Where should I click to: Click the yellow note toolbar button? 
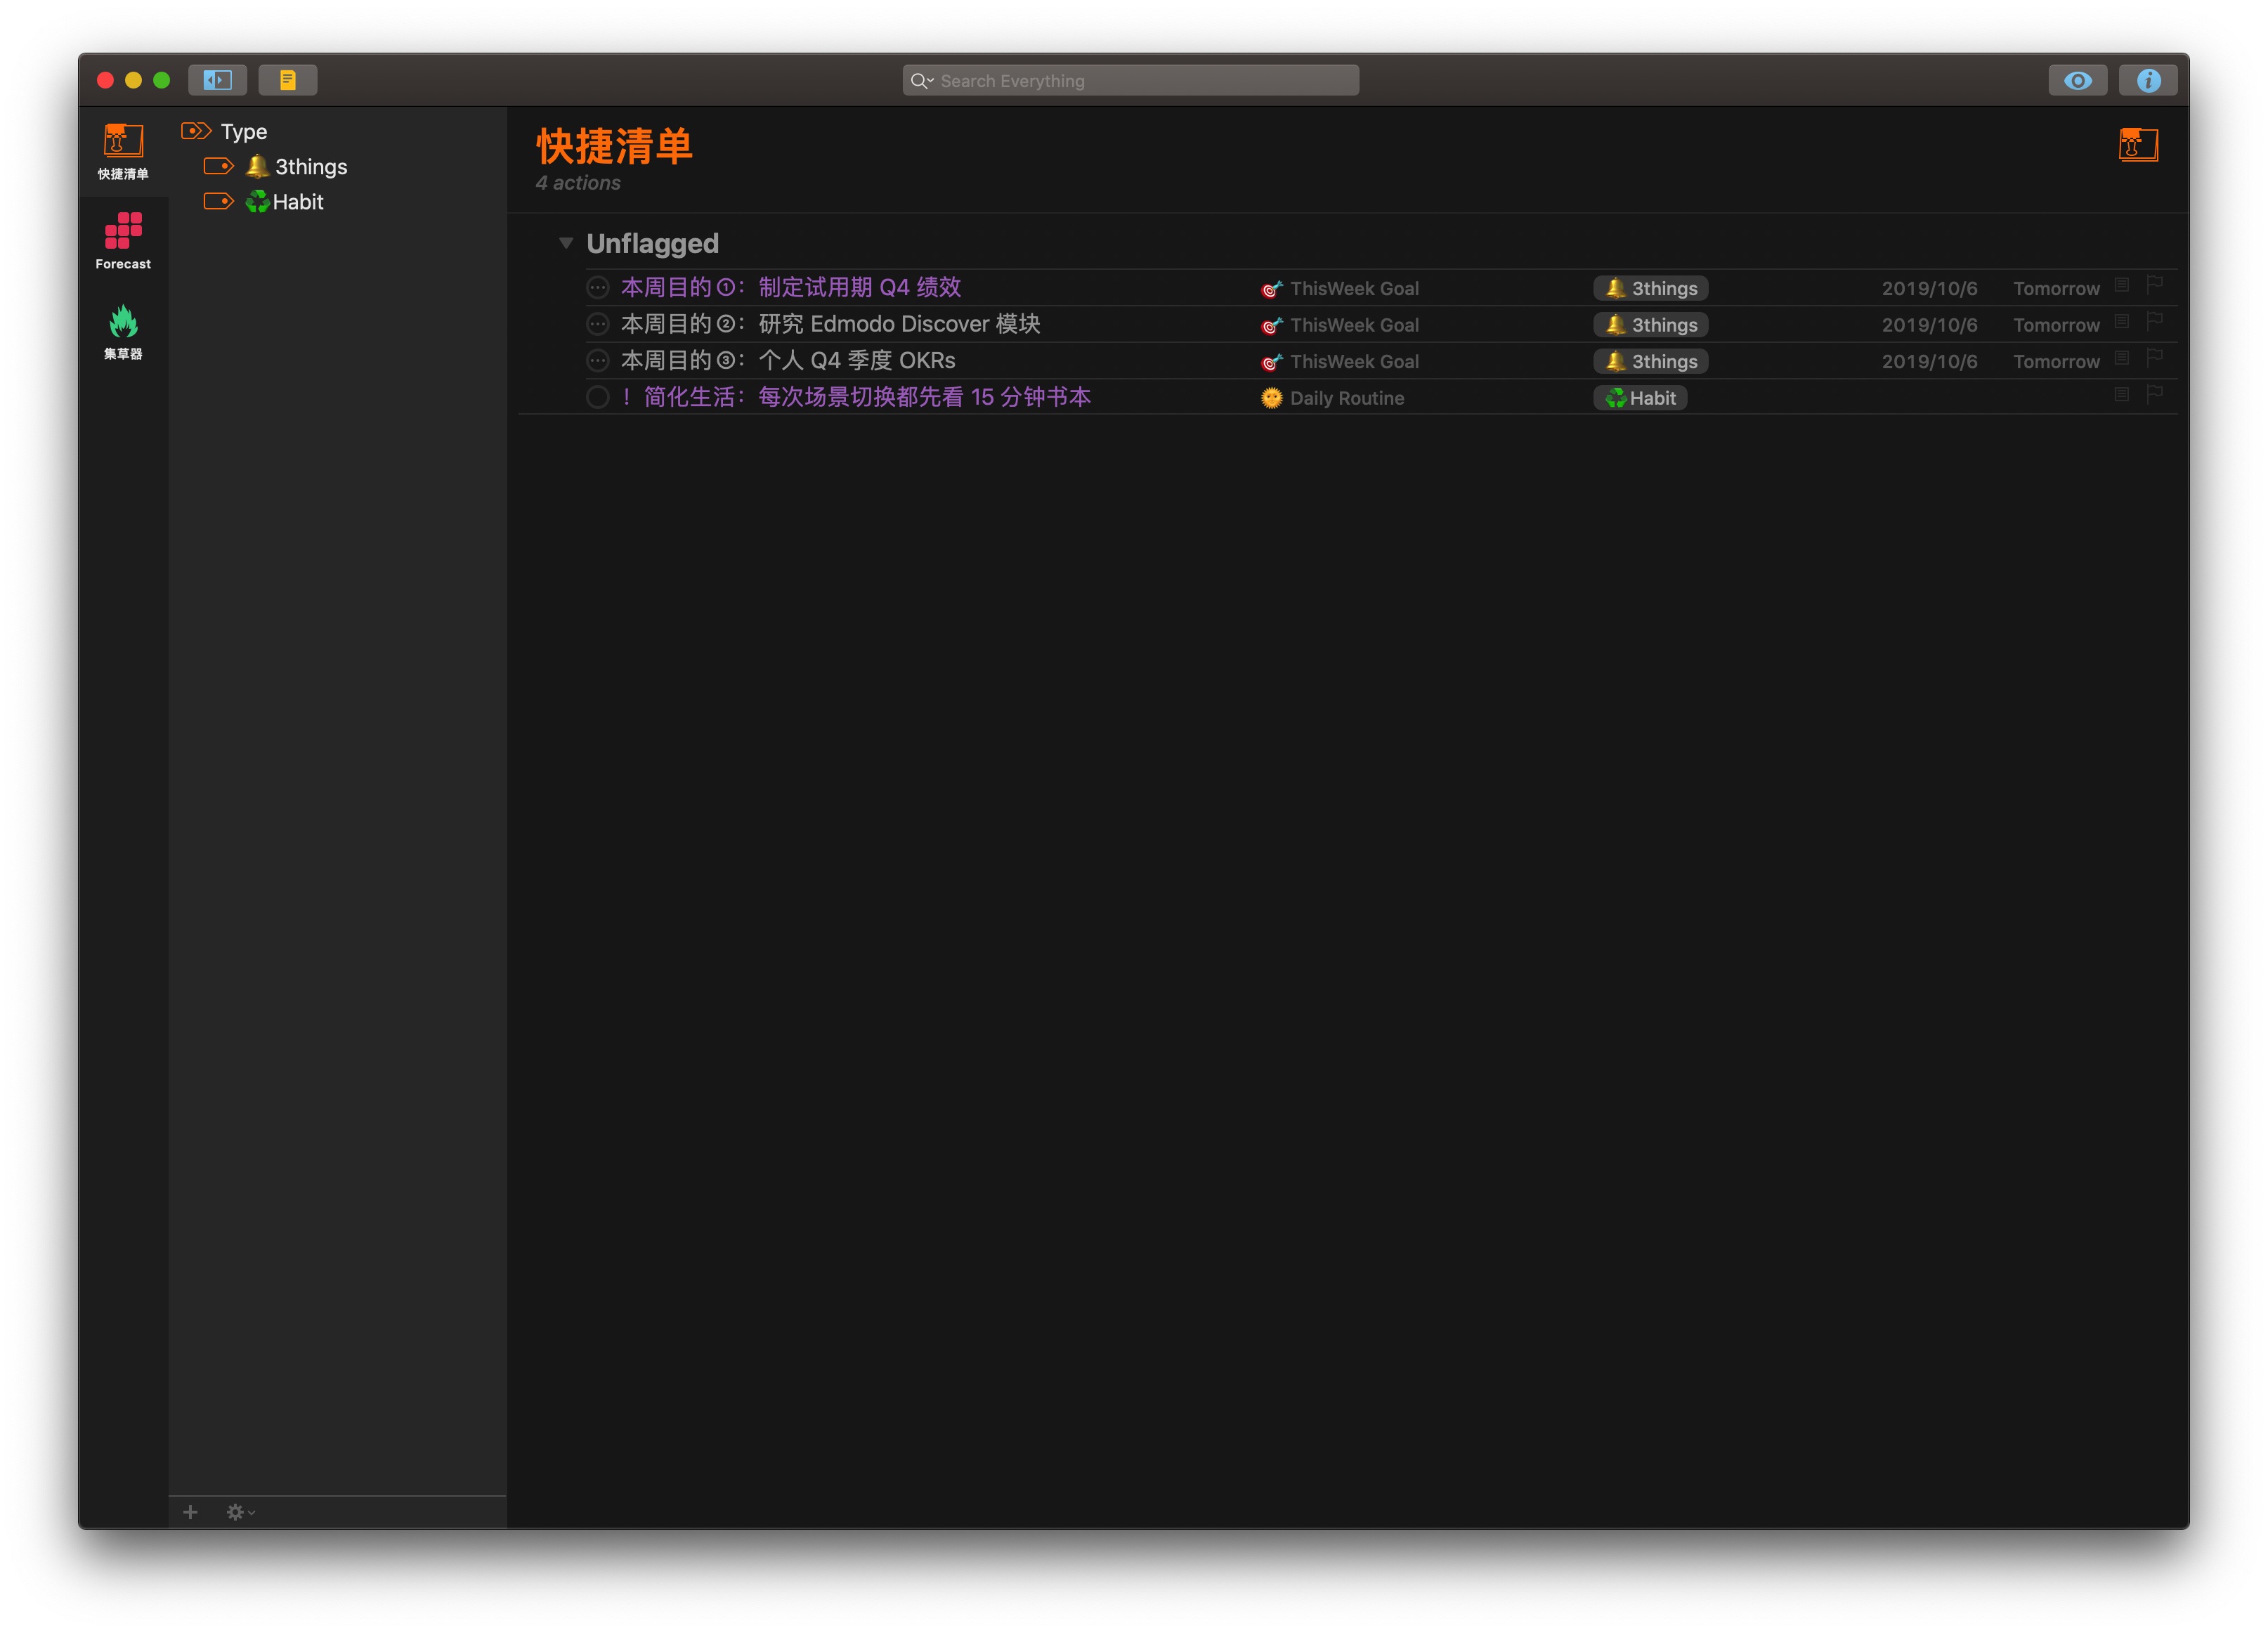click(287, 80)
